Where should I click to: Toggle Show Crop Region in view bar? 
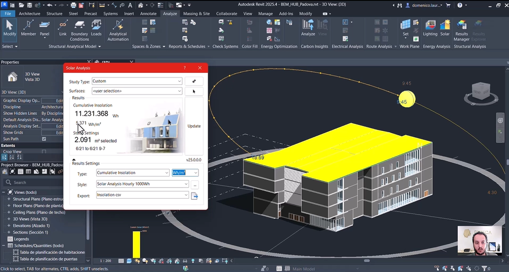[x=169, y=261]
